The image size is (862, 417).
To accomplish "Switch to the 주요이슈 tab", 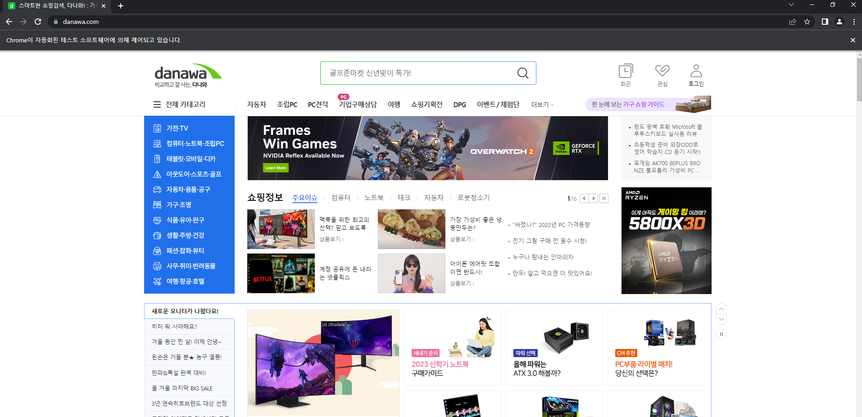I will [x=305, y=198].
